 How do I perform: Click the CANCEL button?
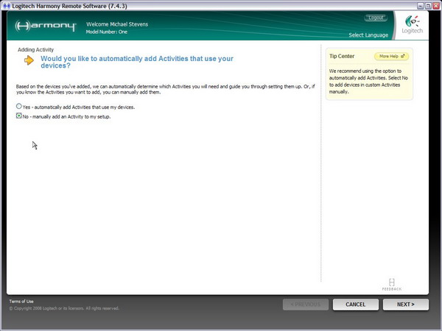click(356, 305)
